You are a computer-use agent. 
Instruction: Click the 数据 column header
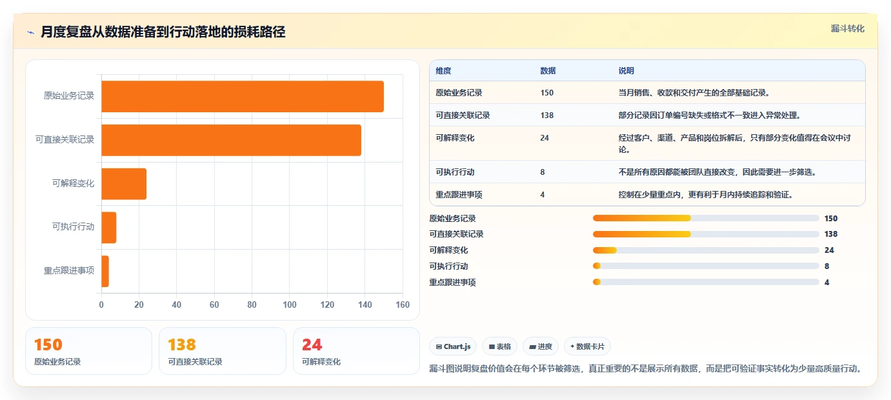click(x=548, y=70)
